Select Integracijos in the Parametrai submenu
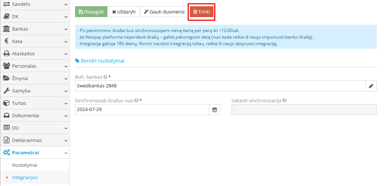This screenshot has width=384, height=186. (25, 178)
